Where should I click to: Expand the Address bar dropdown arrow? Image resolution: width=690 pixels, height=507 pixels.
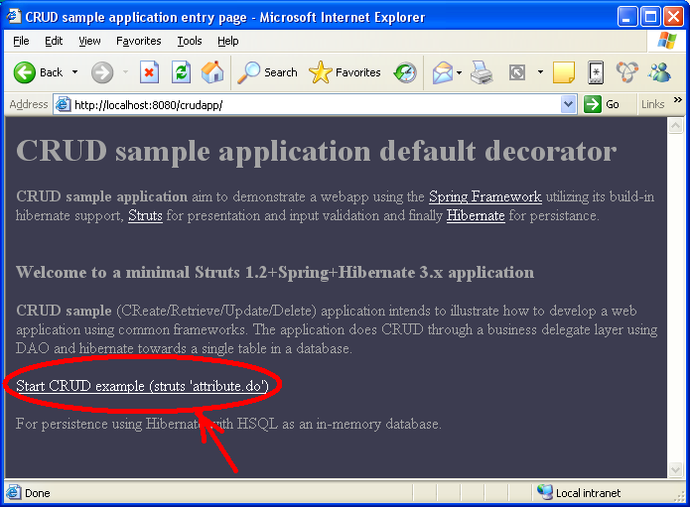569,104
